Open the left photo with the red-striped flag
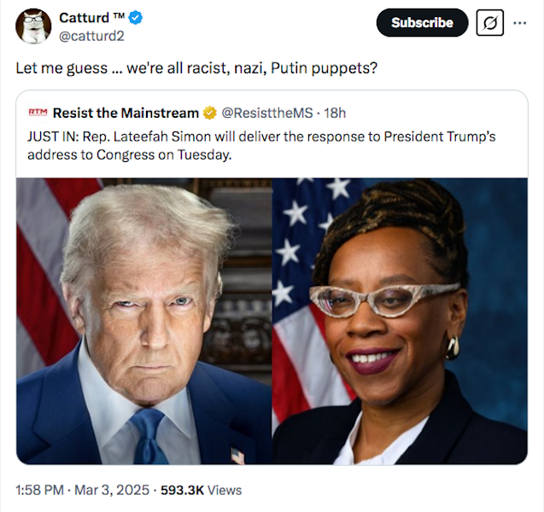Screen dimensions: 544x512 pos(144,321)
